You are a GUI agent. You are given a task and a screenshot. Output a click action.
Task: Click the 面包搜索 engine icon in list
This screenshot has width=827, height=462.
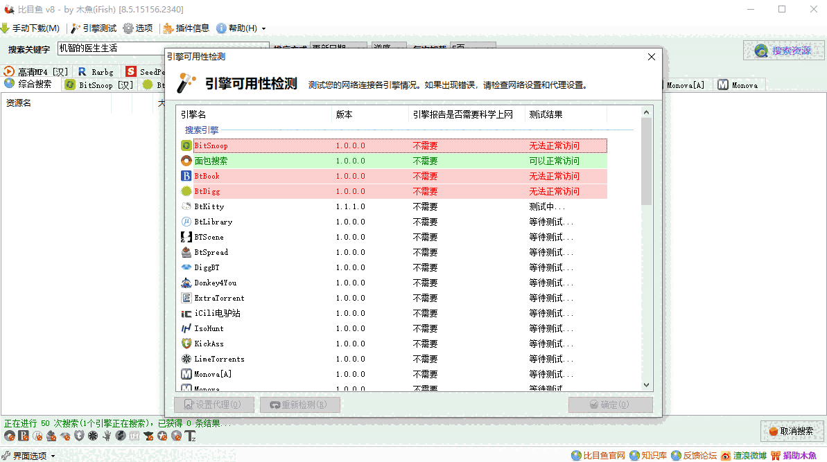(x=186, y=161)
